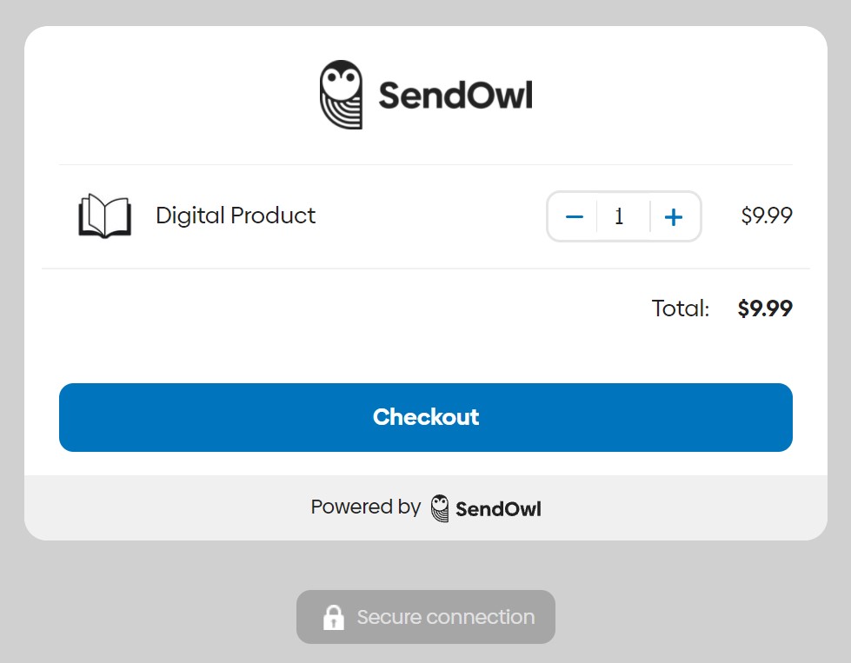The width and height of the screenshot is (851, 663).
Task: Decrease quantity with the minus button
Action: click(x=574, y=216)
